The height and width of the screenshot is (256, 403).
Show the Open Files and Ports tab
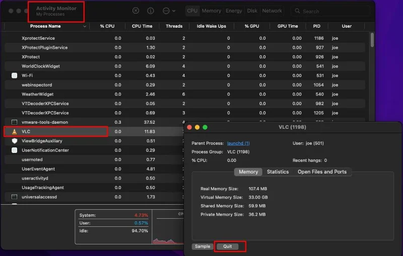322,172
